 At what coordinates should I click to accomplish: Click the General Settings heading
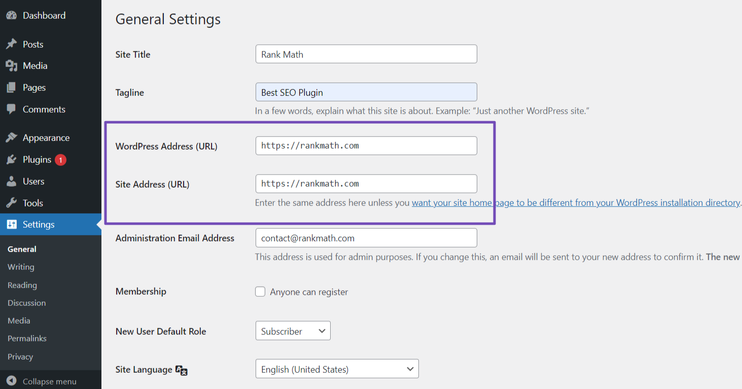point(168,19)
